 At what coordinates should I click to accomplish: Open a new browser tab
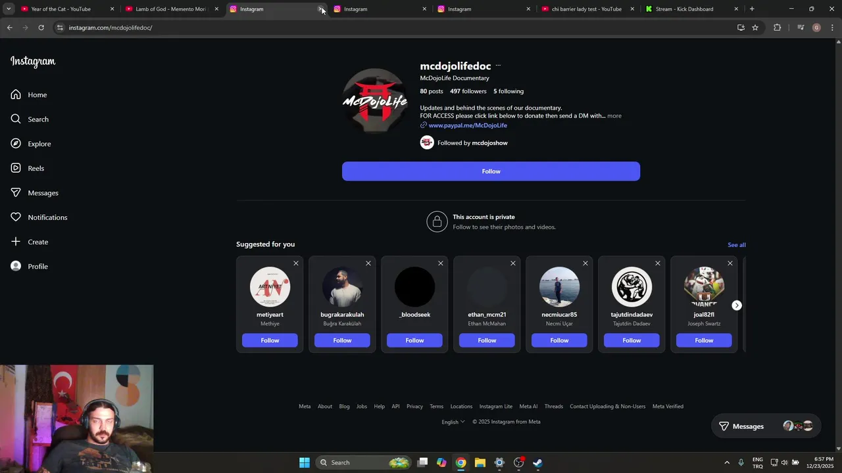[752, 9]
